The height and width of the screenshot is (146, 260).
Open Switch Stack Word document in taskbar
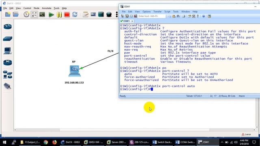pyautogui.click(x=162, y=142)
